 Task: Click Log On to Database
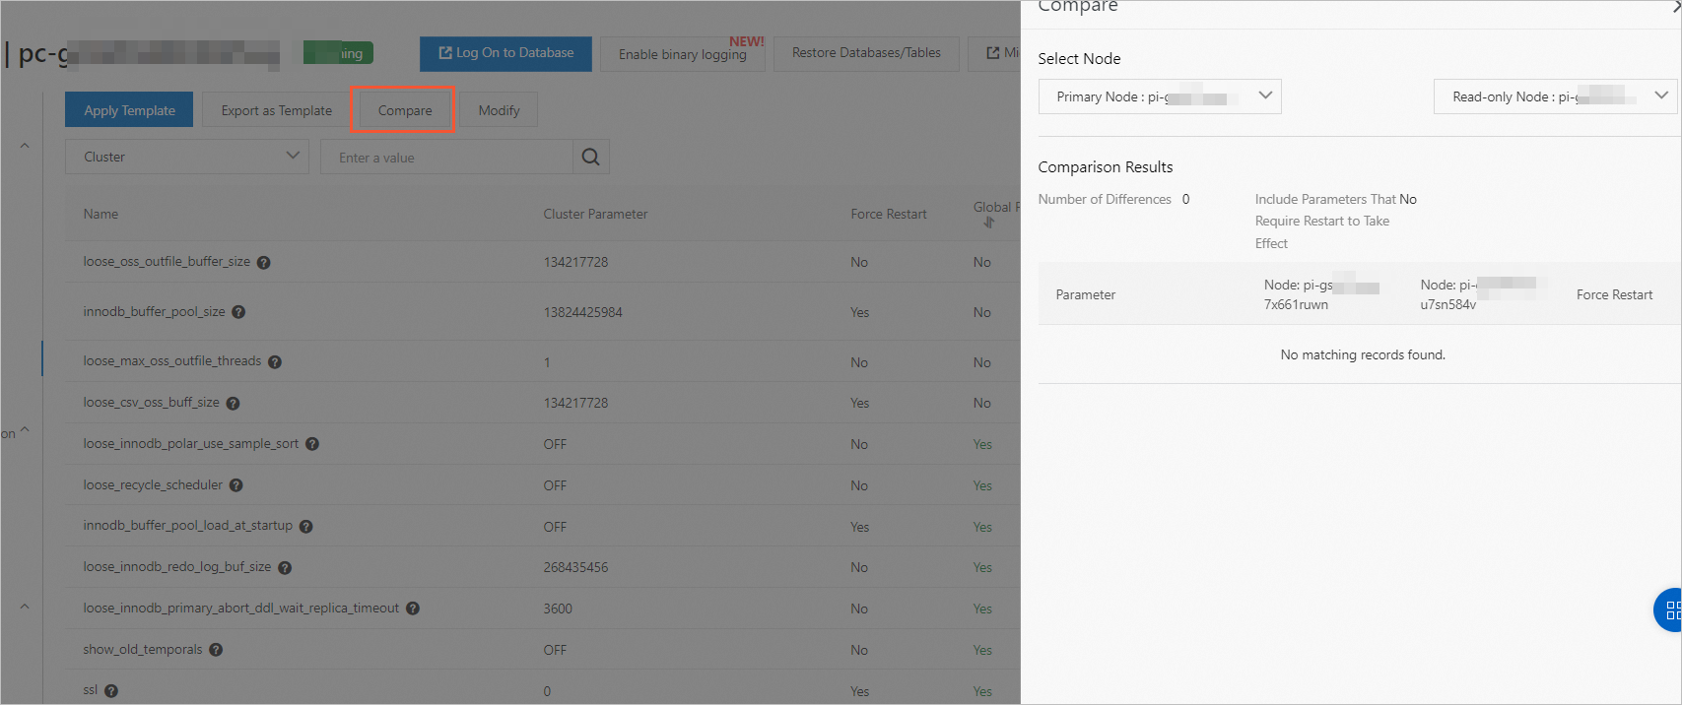click(505, 53)
